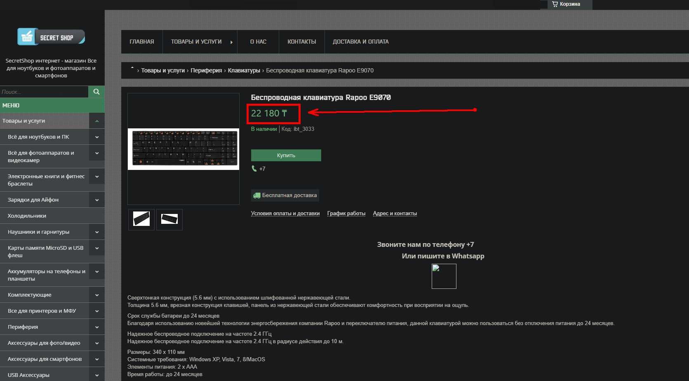Expand Всё для фотоаппаратов и видеокамер
The height and width of the screenshot is (381, 689).
97,153
